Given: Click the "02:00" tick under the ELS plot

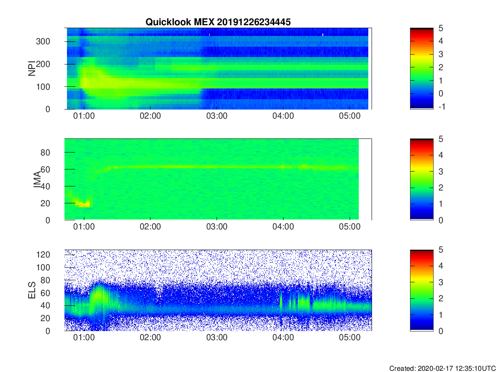Looking at the screenshot, I should pyautogui.click(x=150, y=337).
